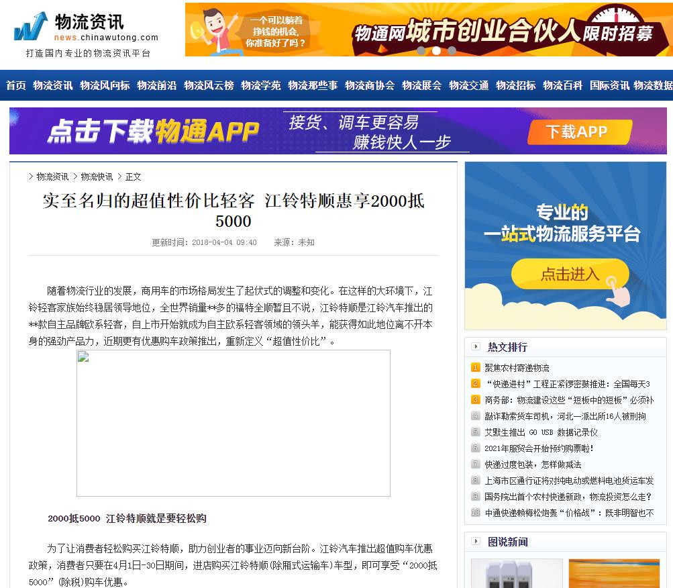Click the rank 1 badge icon
673x588 pixels.
[476, 367]
